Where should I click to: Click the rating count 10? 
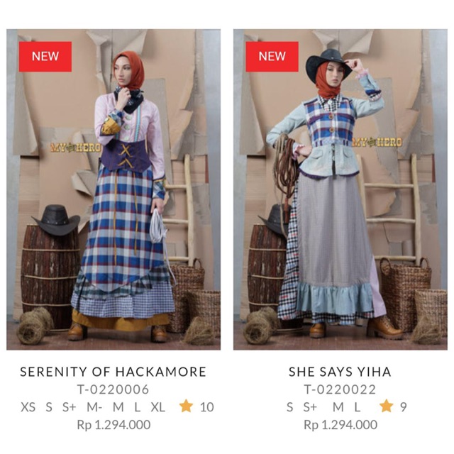click(206, 407)
